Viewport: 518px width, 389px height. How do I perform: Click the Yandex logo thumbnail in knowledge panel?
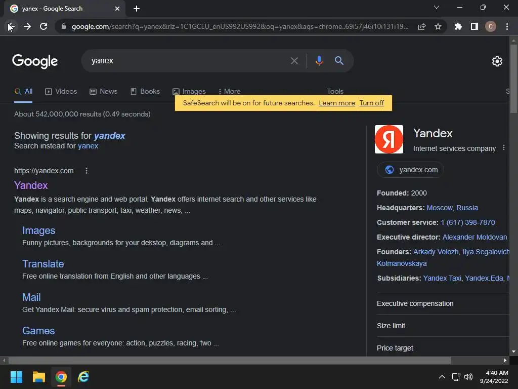point(389,139)
